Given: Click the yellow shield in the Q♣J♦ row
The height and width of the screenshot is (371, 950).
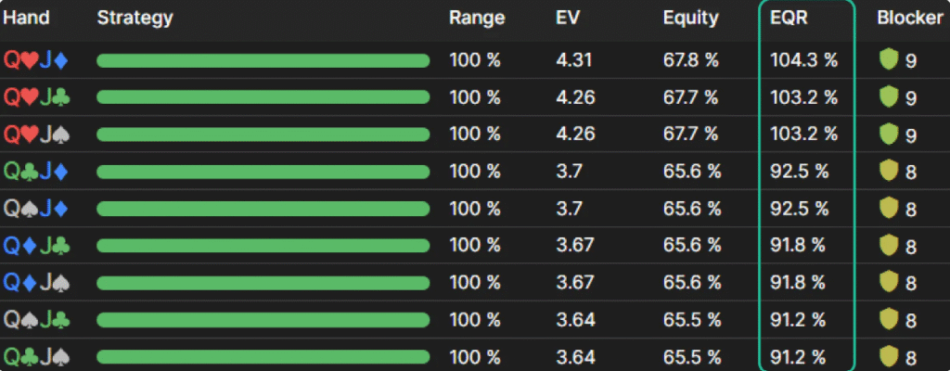Looking at the screenshot, I should (888, 172).
